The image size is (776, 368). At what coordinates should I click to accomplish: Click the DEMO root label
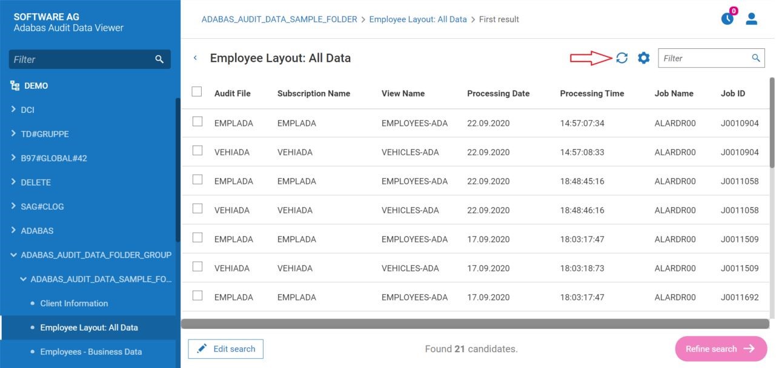click(x=36, y=86)
